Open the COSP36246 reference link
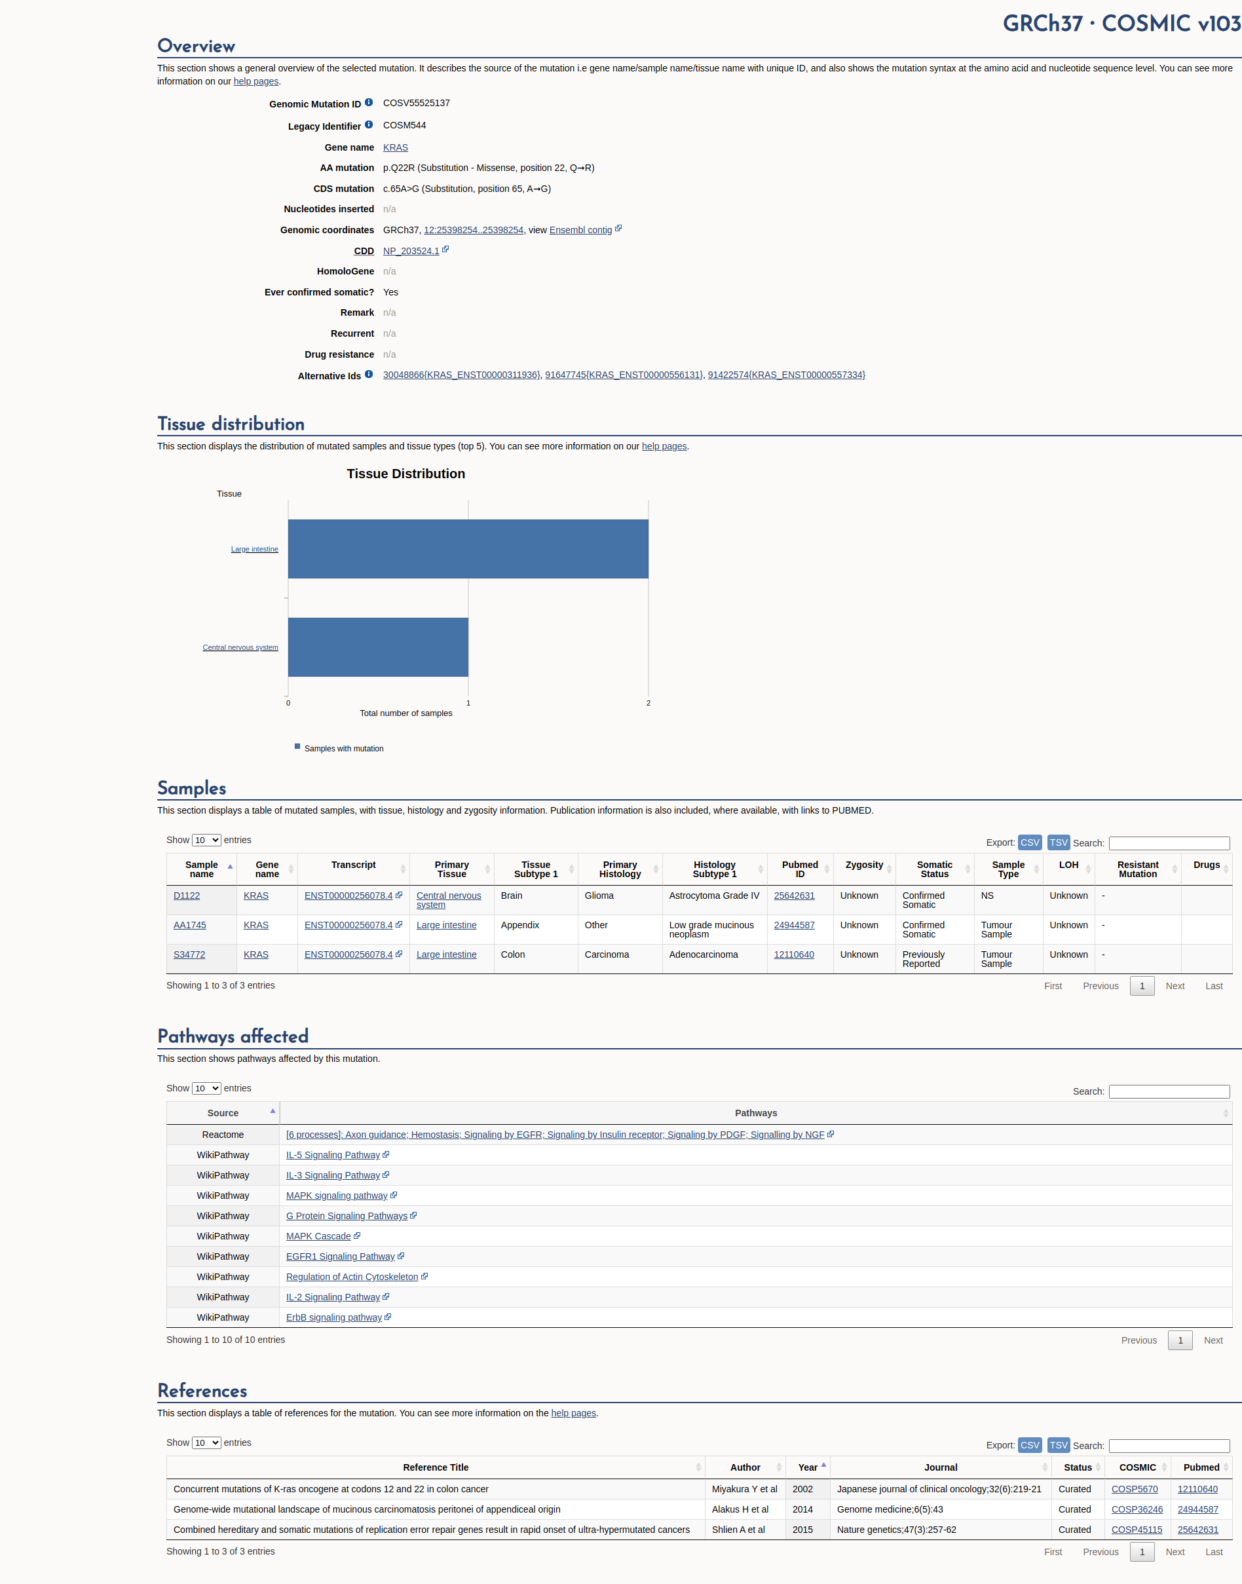 (1137, 1510)
